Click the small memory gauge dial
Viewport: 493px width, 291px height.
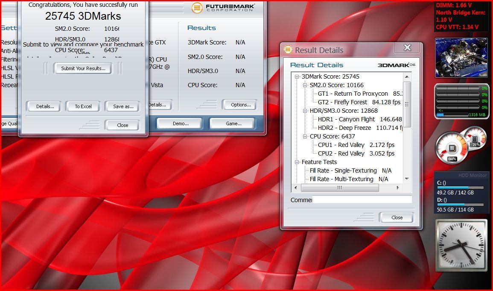pos(475,138)
